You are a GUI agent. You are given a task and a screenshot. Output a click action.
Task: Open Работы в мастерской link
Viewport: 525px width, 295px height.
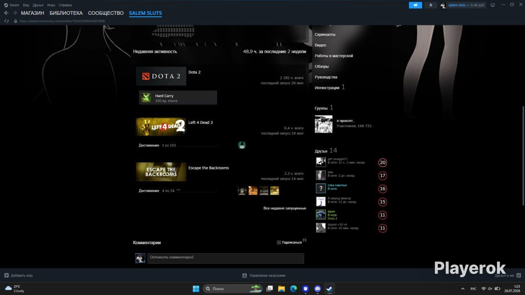coord(334,56)
